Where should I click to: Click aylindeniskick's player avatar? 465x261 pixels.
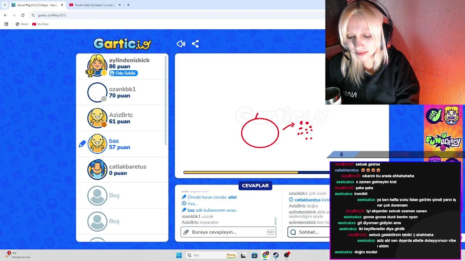97,66
